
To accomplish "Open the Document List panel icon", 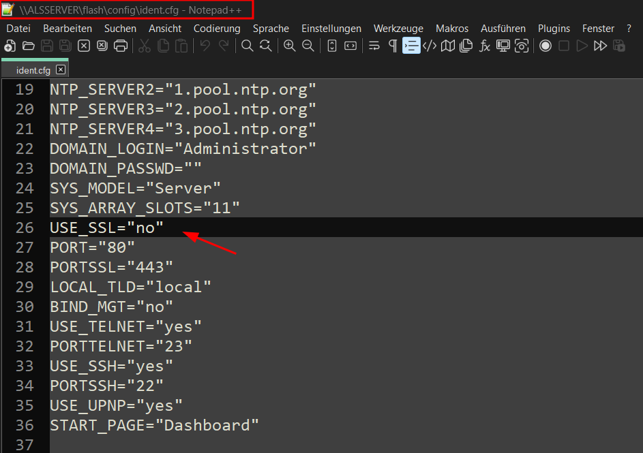I will [x=466, y=46].
